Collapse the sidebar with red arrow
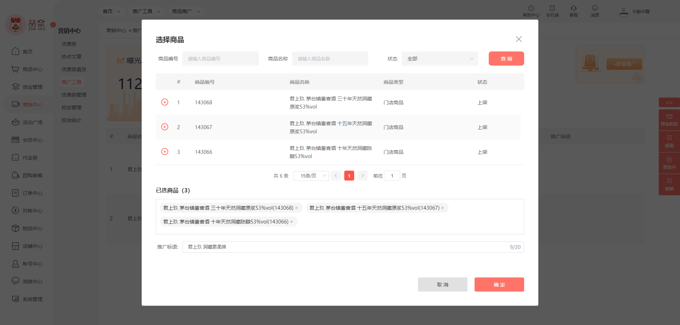Image resolution: width=680 pixels, height=325 pixels. (53, 25)
